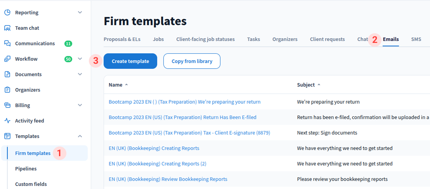Screen dimensions: 430x189
Task: Open Team chat icon in sidebar
Action: (7, 28)
